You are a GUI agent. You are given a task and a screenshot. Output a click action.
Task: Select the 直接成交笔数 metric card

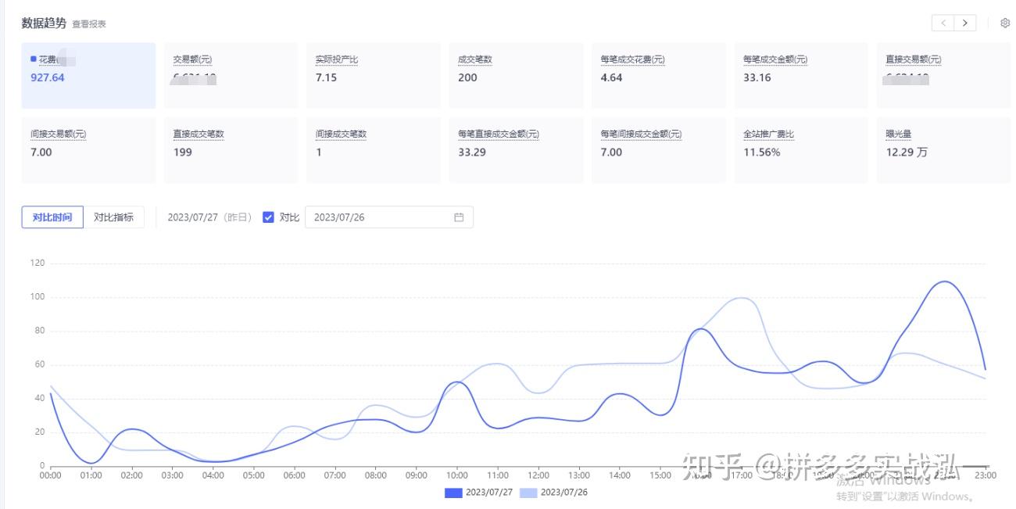(x=231, y=150)
